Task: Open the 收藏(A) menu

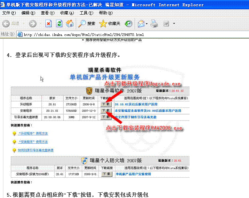Action: [67, 13]
